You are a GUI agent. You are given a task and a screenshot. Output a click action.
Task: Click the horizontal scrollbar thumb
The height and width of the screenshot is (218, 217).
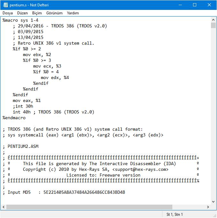pyautogui.click(x=89, y=207)
